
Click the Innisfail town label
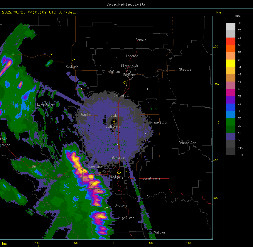pos(122,96)
